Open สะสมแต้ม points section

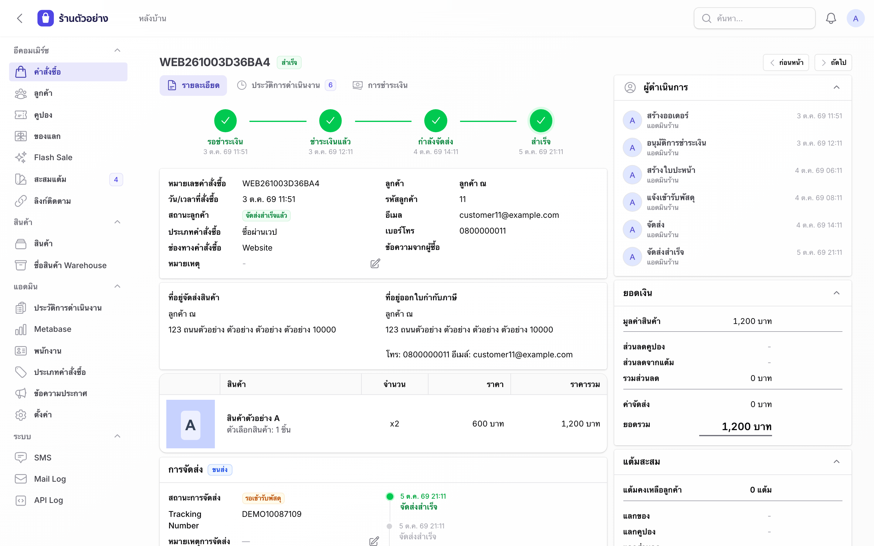68,179
